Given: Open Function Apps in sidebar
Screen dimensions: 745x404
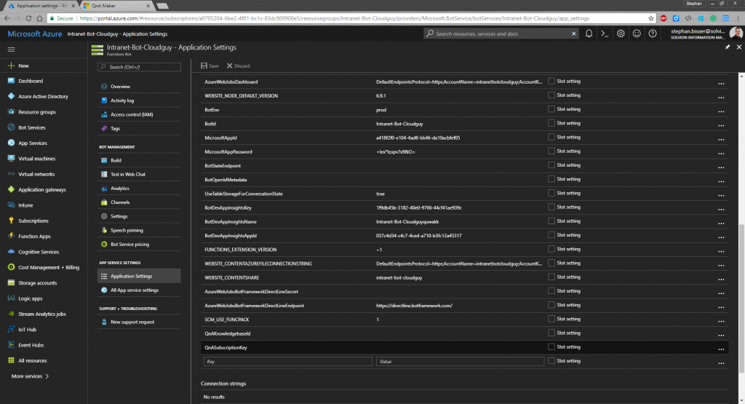Looking at the screenshot, I should click(34, 237).
